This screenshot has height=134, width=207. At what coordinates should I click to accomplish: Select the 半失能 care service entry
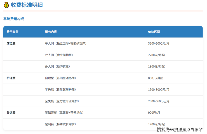point(60,90)
